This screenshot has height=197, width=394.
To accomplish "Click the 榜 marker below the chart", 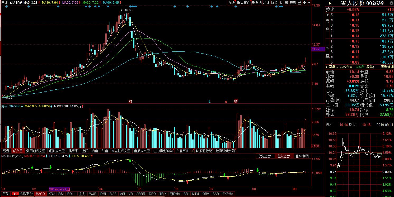I will click(236, 101).
